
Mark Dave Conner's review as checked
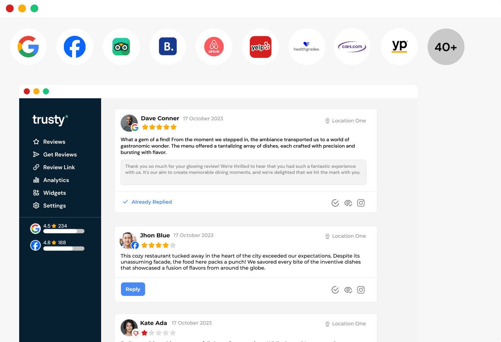(335, 203)
